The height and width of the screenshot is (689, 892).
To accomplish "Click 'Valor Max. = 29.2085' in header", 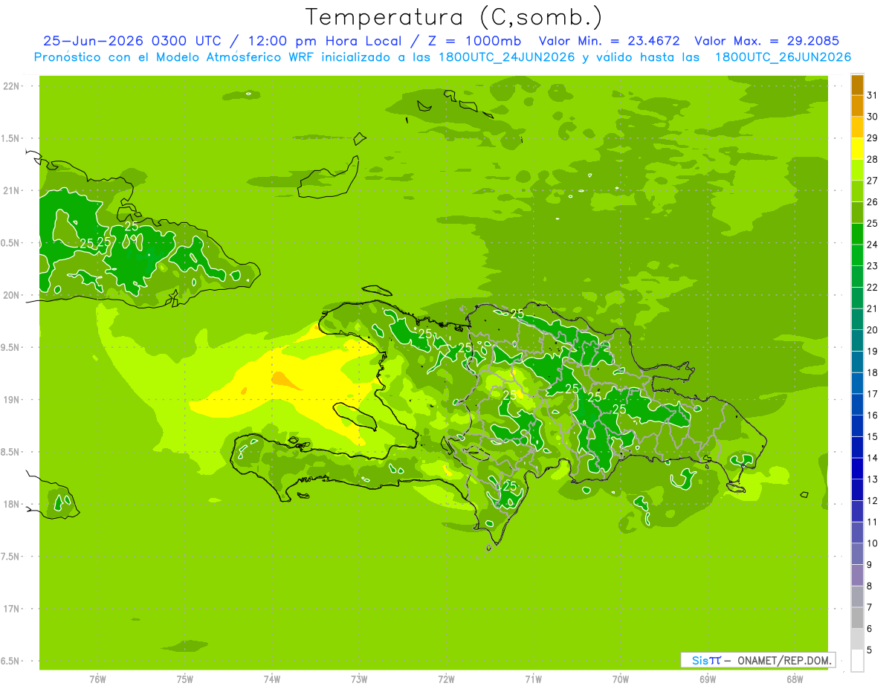I will [x=766, y=41].
